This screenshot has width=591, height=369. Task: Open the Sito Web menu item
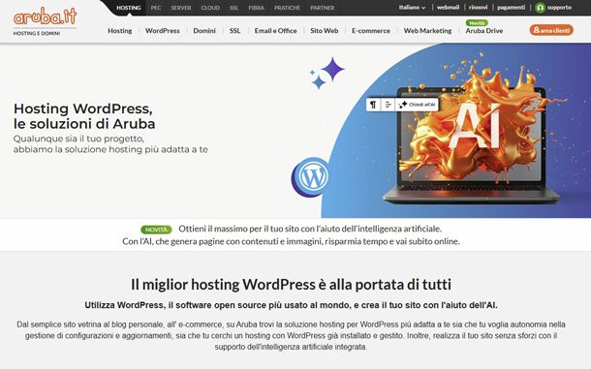325,31
